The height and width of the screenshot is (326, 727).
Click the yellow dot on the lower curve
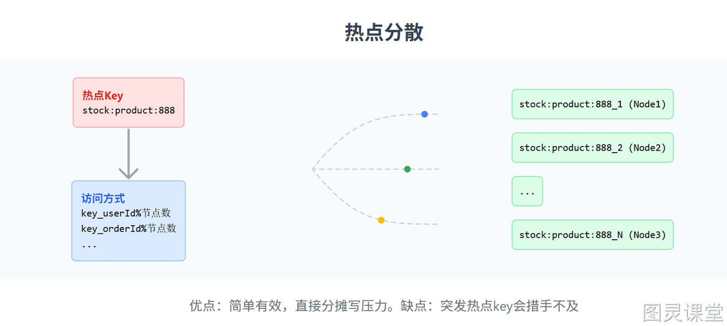[381, 220]
